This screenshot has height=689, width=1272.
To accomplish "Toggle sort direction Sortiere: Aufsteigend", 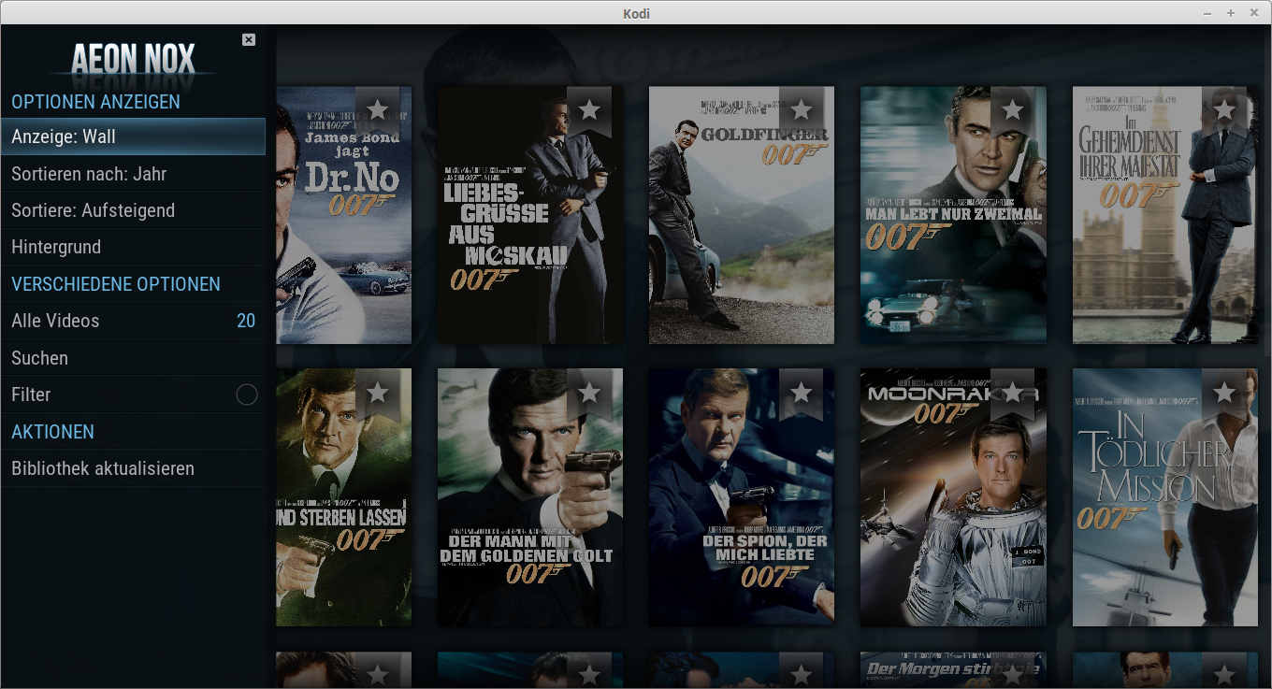I will (x=133, y=210).
